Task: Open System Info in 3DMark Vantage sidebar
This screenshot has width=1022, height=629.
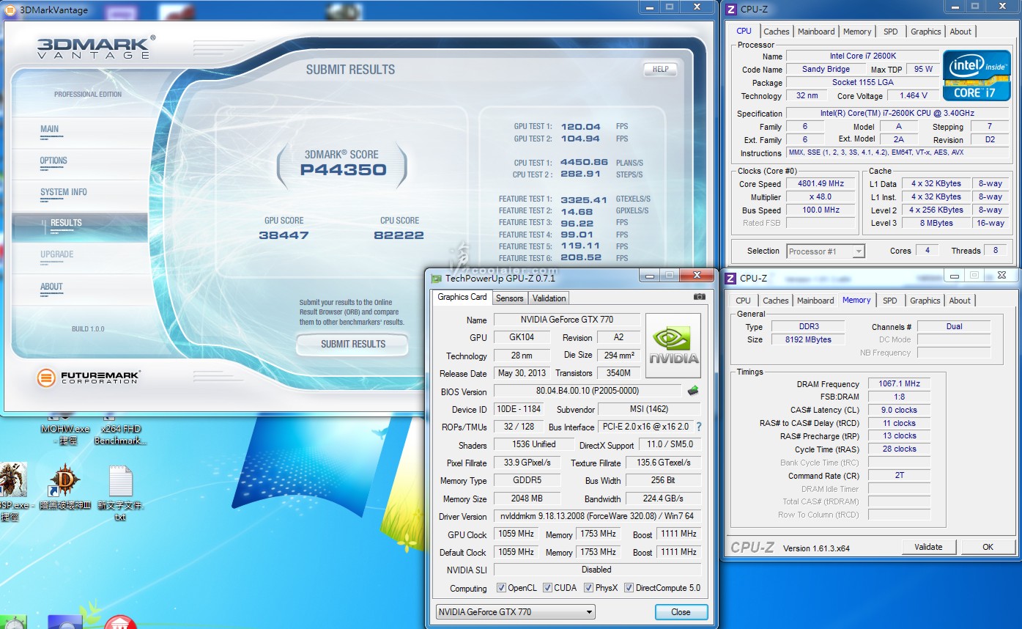Action: (x=79, y=193)
